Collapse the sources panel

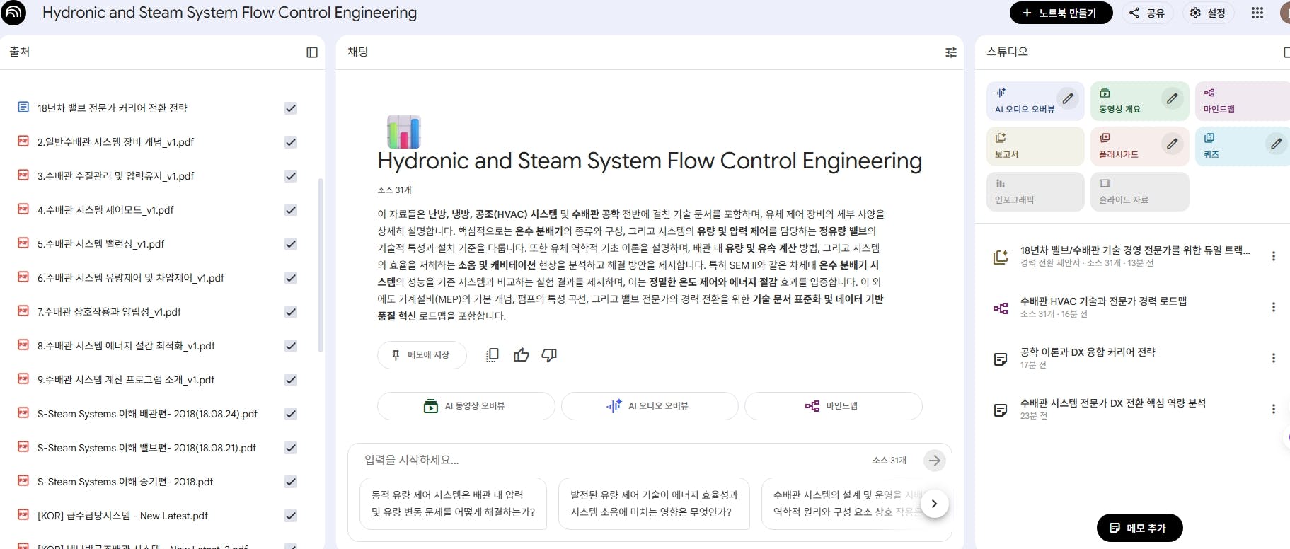click(312, 52)
